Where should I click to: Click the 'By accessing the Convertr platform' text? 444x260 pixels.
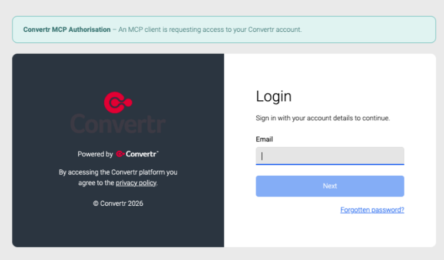(x=118, y=177)
